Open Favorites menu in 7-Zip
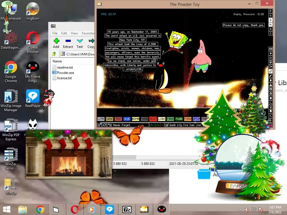 coord(88,33)
